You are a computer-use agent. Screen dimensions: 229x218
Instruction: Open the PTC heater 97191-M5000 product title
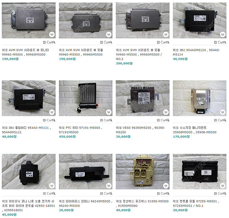coord(81,130)
